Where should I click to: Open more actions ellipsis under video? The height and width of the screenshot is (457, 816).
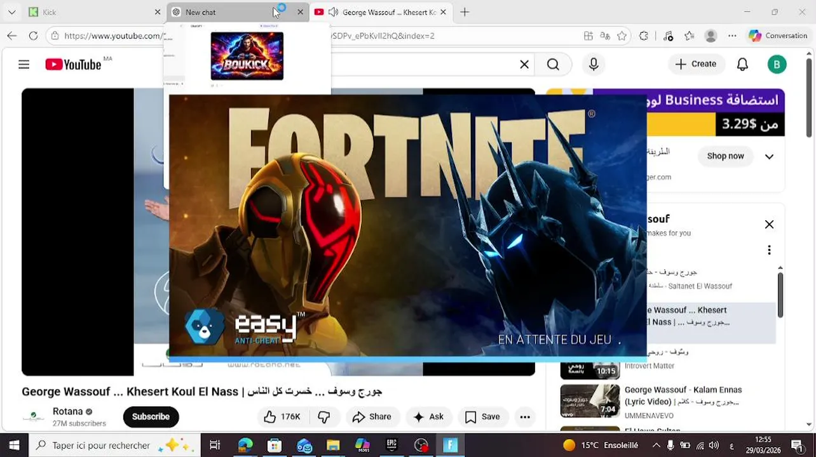(x=525, y=417)
